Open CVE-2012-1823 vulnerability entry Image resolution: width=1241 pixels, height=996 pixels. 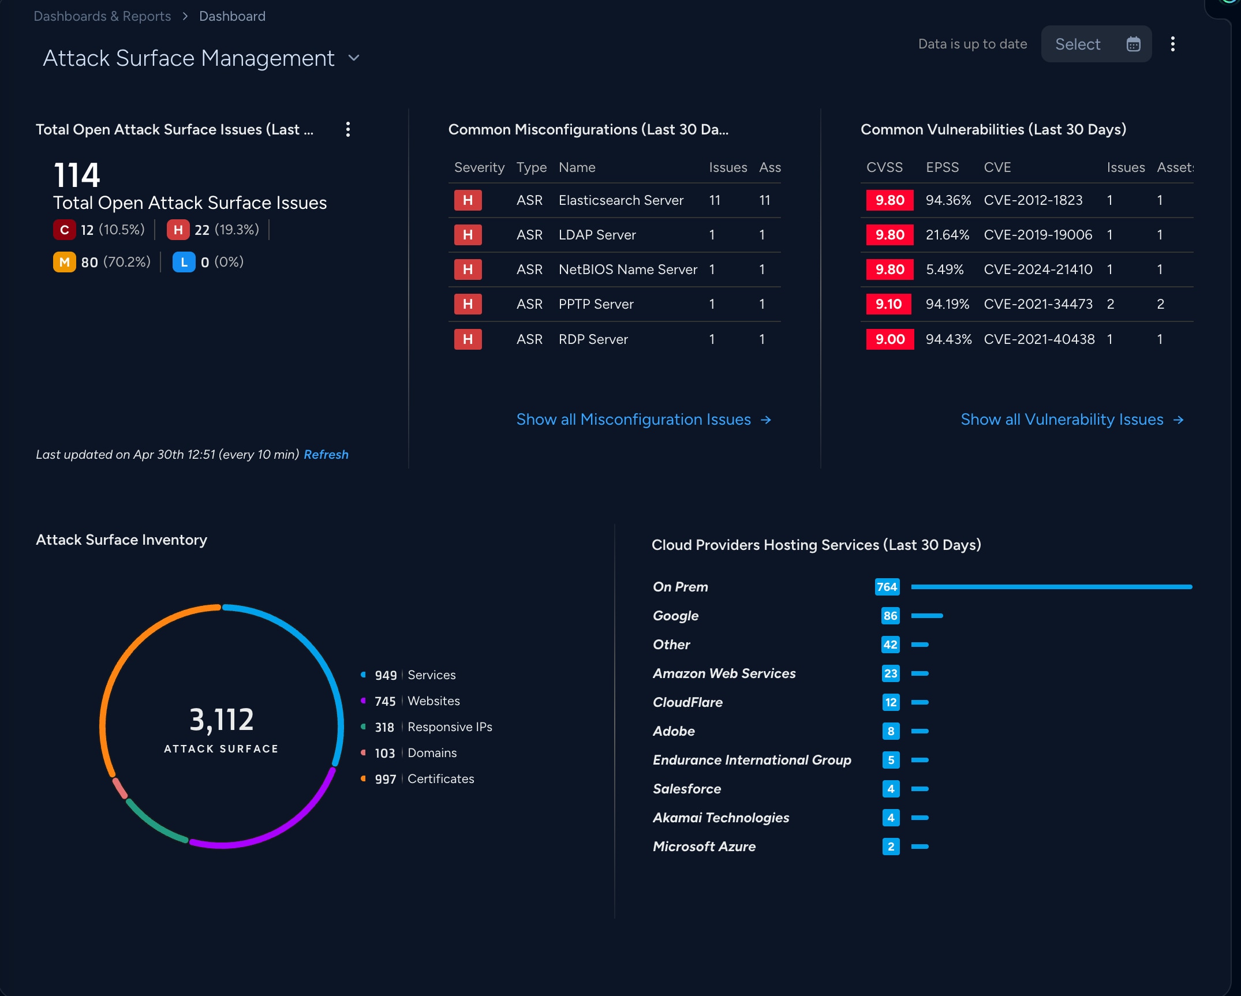click(1027, 200)
